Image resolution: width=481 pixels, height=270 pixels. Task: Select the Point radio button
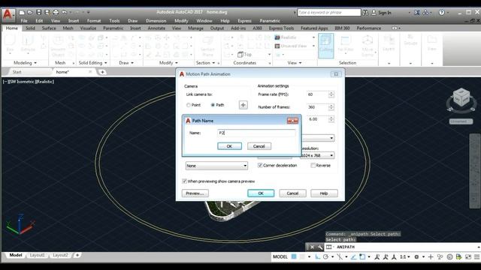click(189, 105)
